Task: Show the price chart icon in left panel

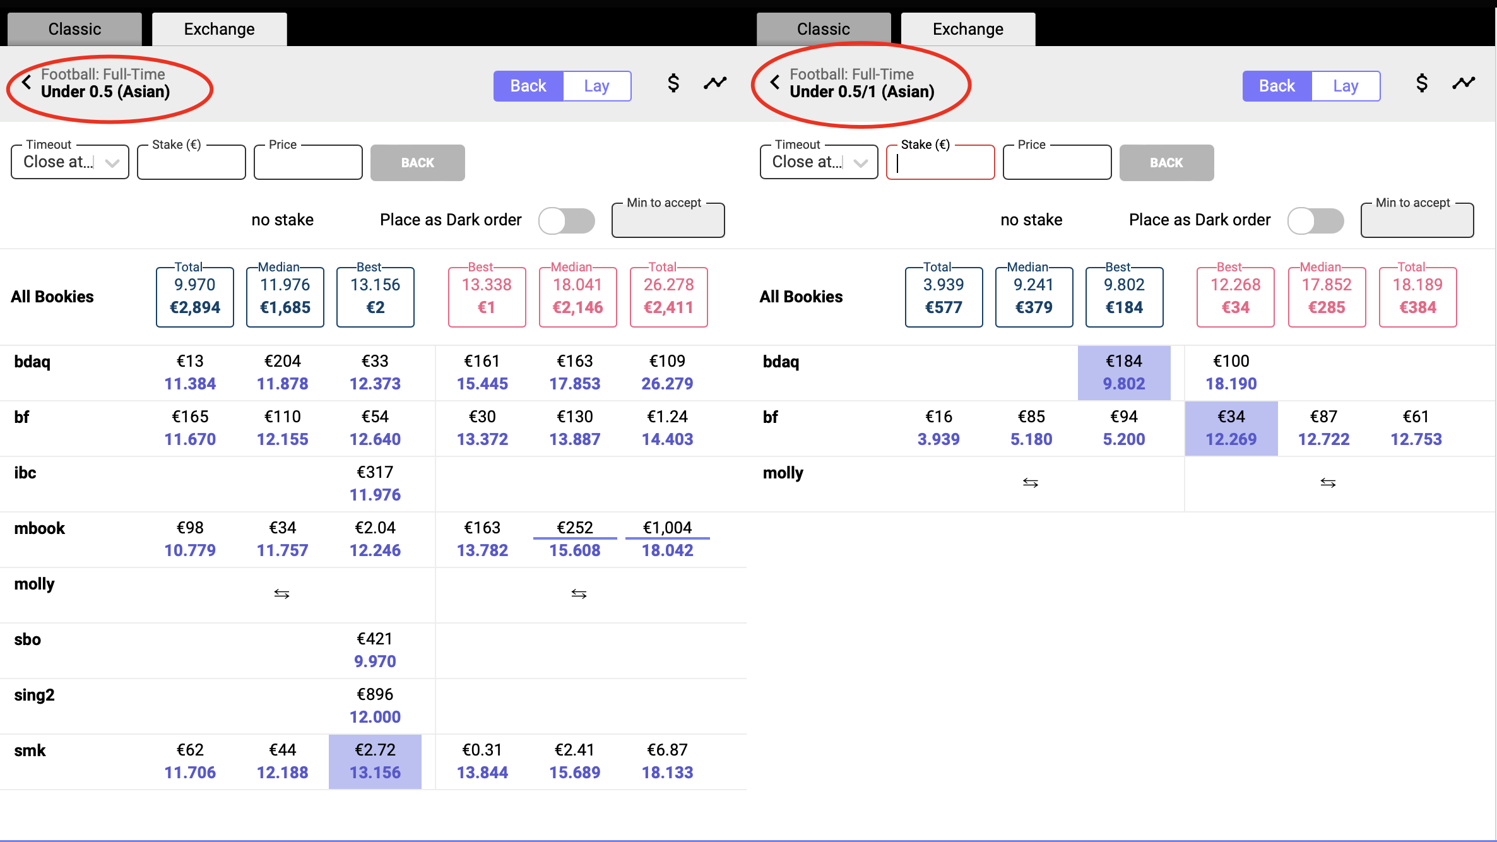Action: point(715,83)
